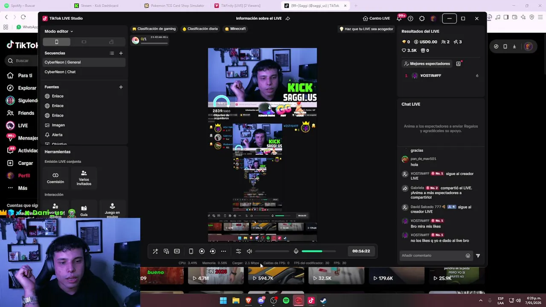Open the chat filter funnel icon

pos(478,256)
